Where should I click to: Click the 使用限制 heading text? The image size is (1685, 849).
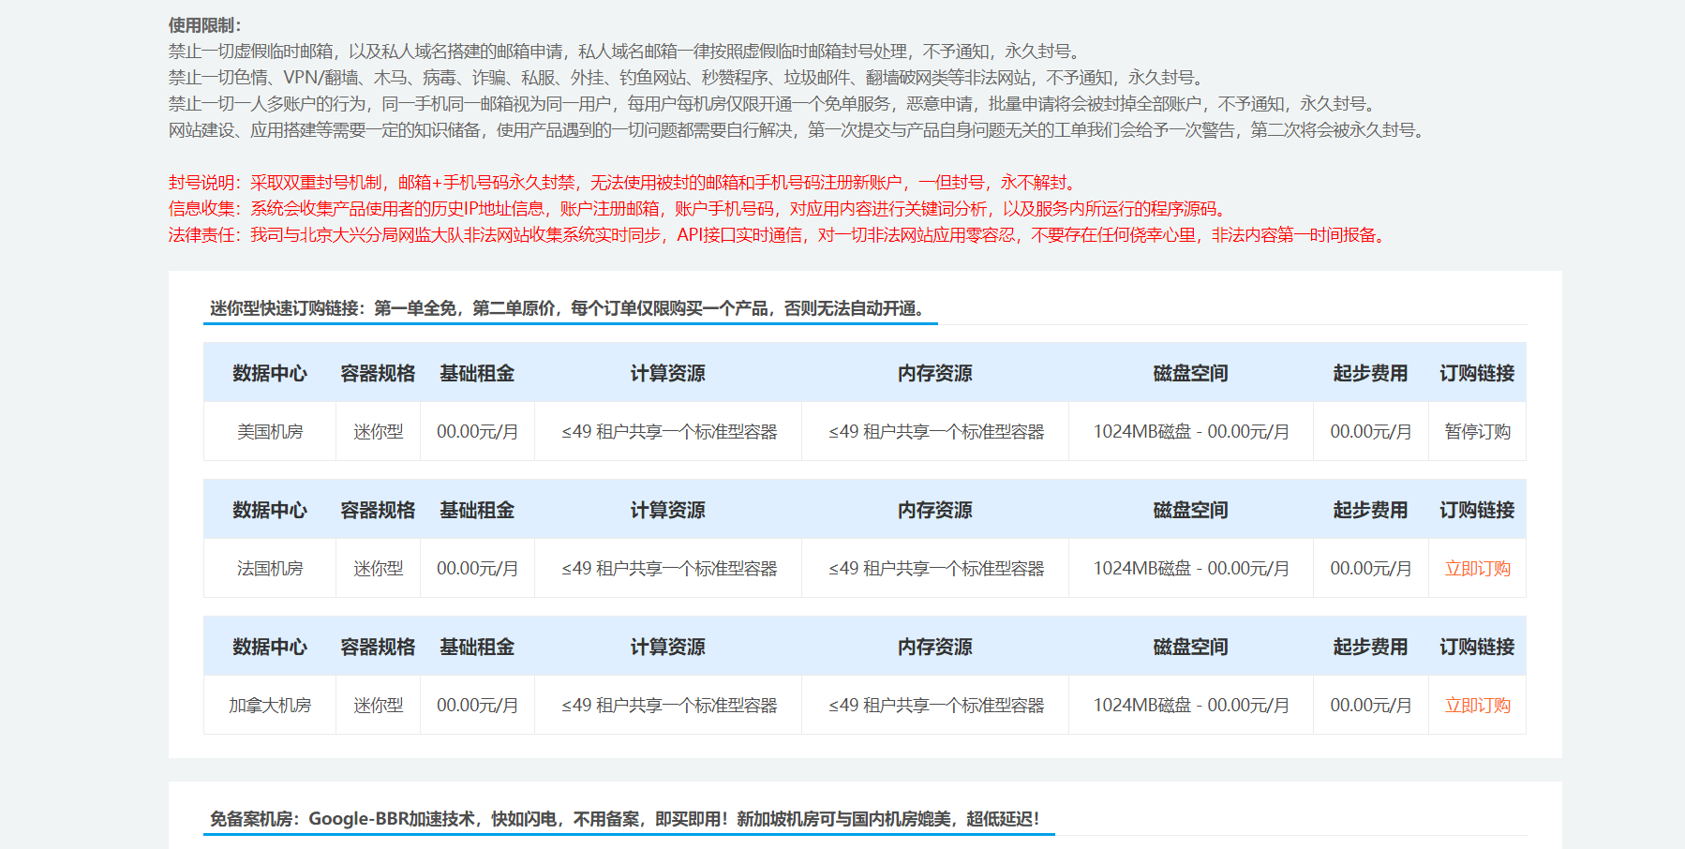point(204,25)
